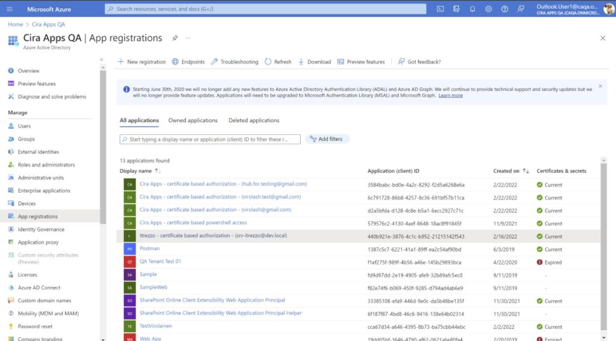The image size is (616, 341).
Task: Open External Identities
Action: point(38,152)
